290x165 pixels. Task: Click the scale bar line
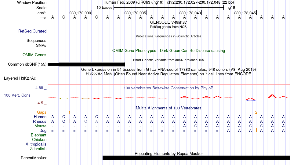169,8
